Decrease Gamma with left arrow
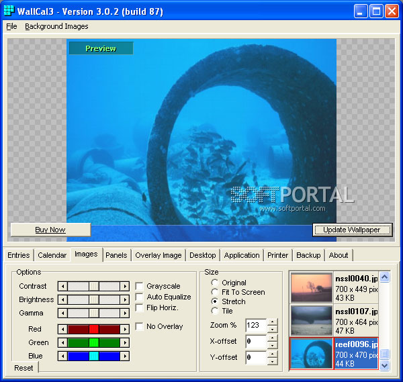Screen dimensions: 403x382 (62, 313)
